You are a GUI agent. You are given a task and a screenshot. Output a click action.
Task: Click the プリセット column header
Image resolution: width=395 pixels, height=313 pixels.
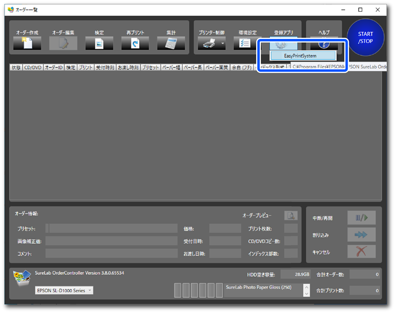pyautogui.click(x=150, y=67)
